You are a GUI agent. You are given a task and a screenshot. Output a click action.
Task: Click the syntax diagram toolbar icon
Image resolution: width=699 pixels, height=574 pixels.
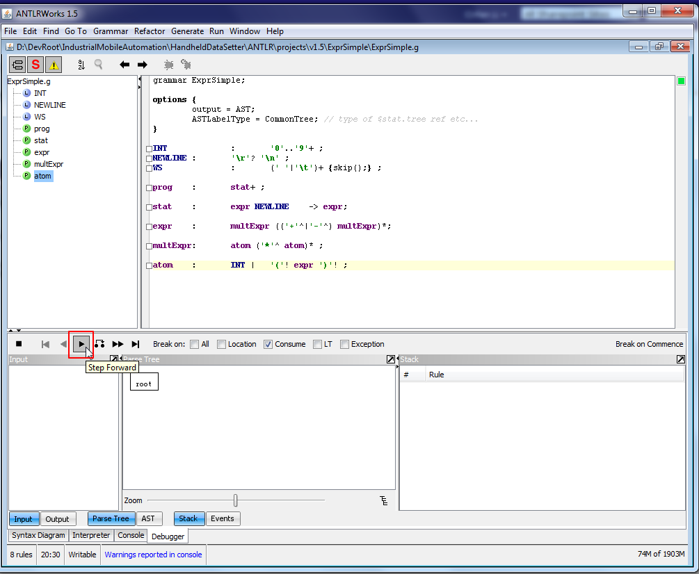[17, 65]
